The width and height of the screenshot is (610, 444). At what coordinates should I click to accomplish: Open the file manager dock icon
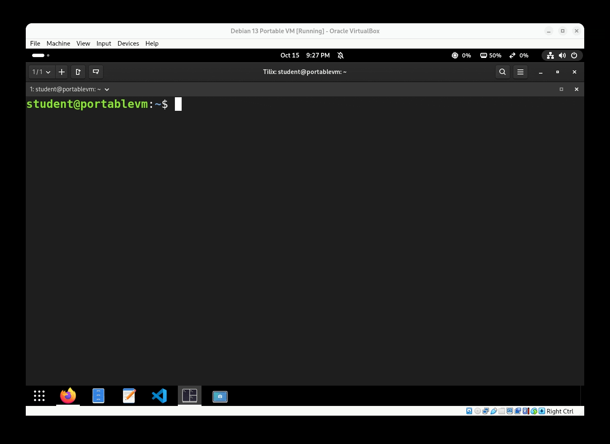click(98, 396)
